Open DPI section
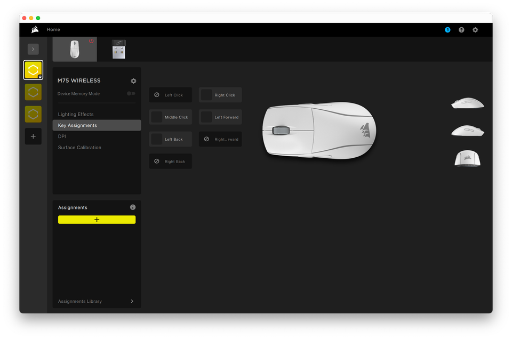 click(97, 136)
